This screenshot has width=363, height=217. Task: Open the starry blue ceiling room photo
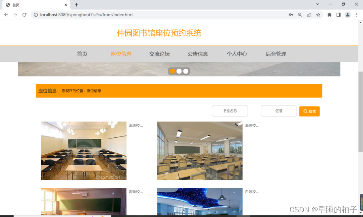coord(200,202)
